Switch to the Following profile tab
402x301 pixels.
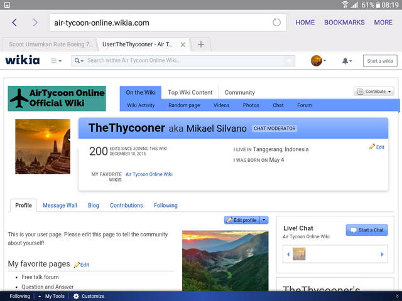coord(166,205)
